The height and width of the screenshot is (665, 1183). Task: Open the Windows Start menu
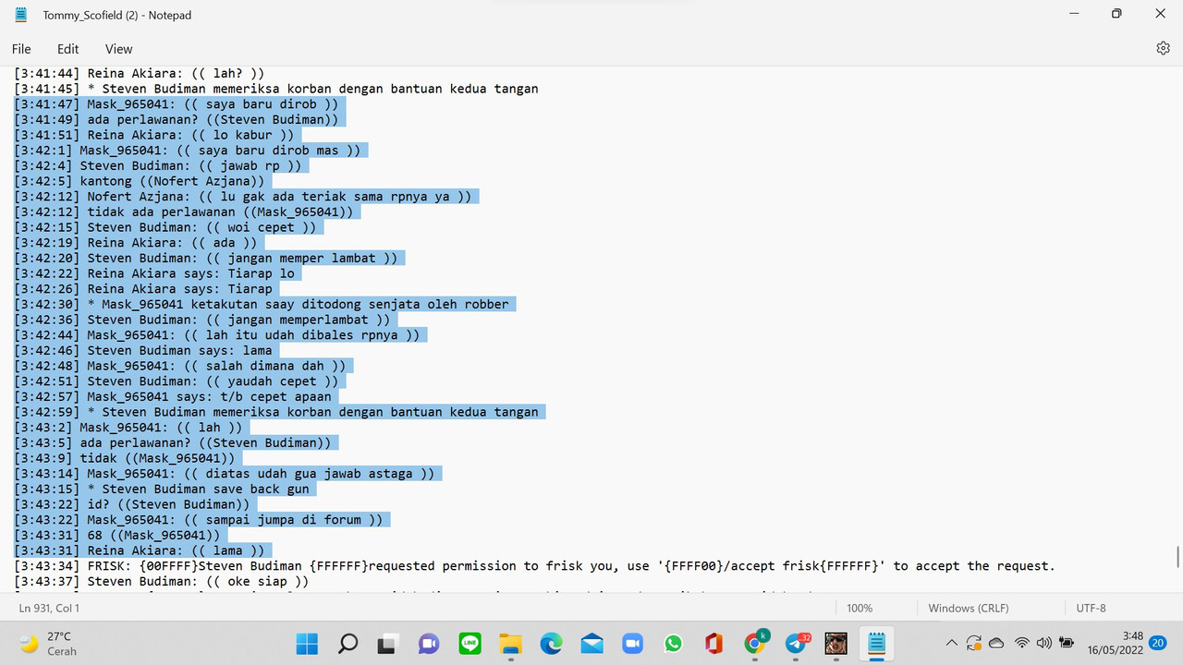pyautogui.click(x=307, y=643)
